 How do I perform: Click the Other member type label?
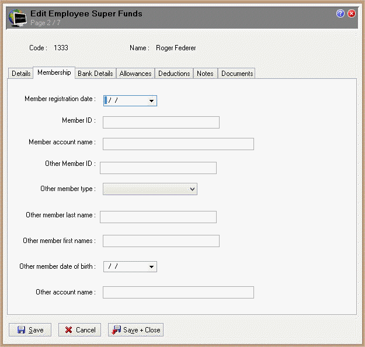(68, 189)
